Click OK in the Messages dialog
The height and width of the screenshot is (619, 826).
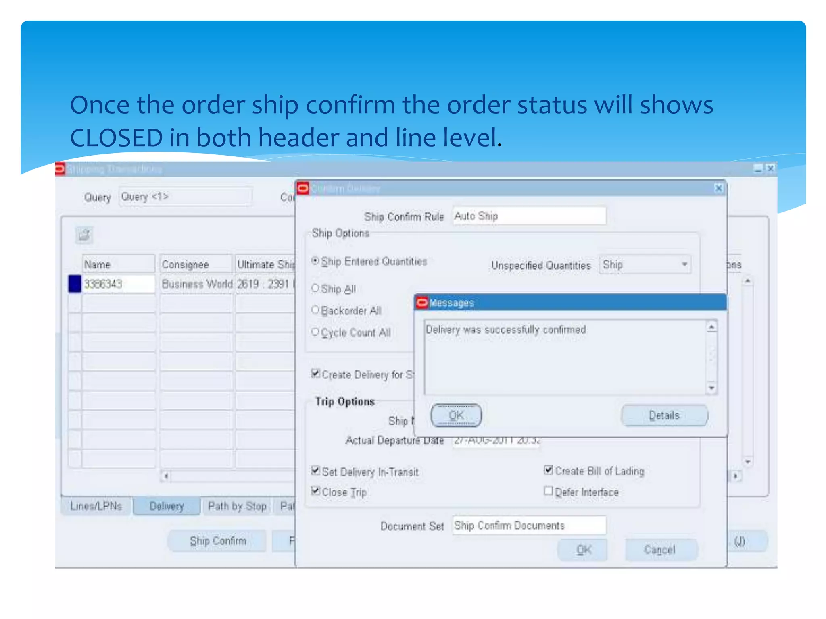click(x=456, y=415)
